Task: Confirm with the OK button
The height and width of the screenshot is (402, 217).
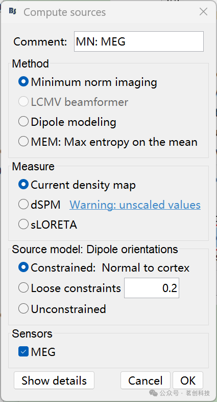Action: [188, 381]
